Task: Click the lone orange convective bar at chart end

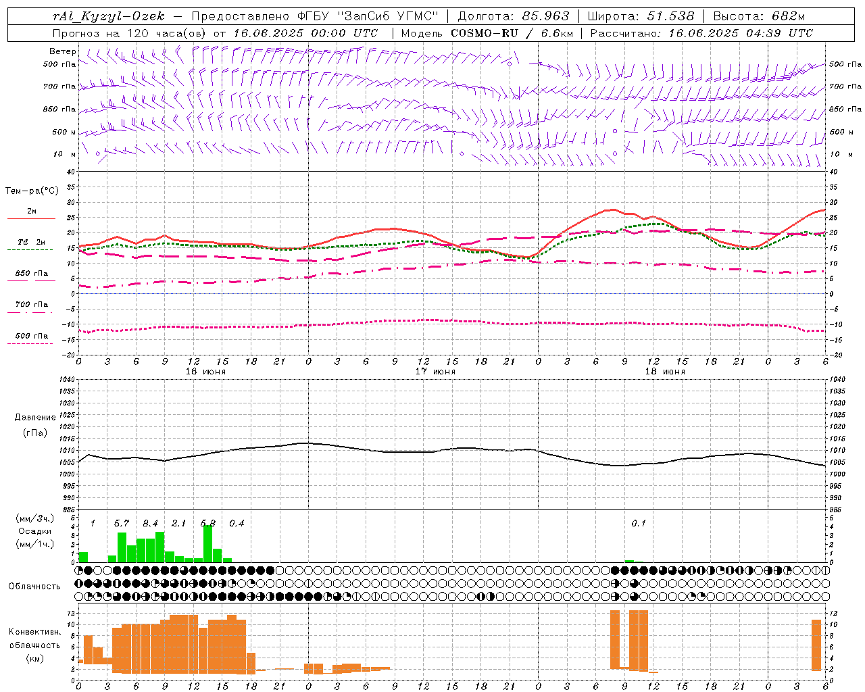Action: pos(816,645)
